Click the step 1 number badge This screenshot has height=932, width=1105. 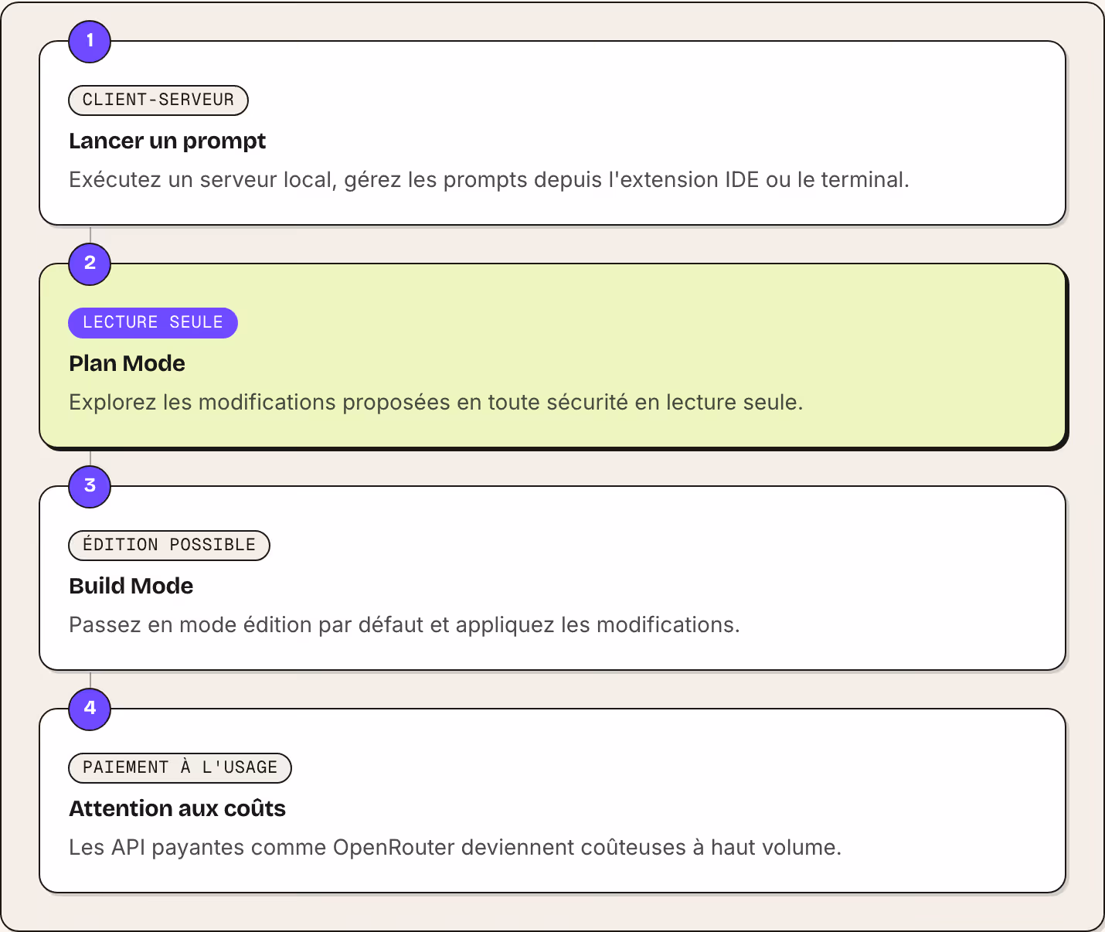coord(90,41)
